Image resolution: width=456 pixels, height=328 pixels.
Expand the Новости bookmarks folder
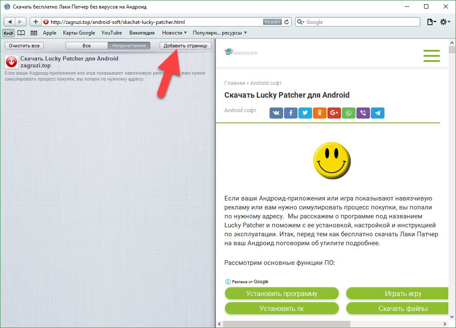175,33
